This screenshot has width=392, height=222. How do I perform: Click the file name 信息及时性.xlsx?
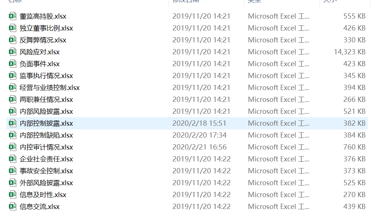coord(43,194)
